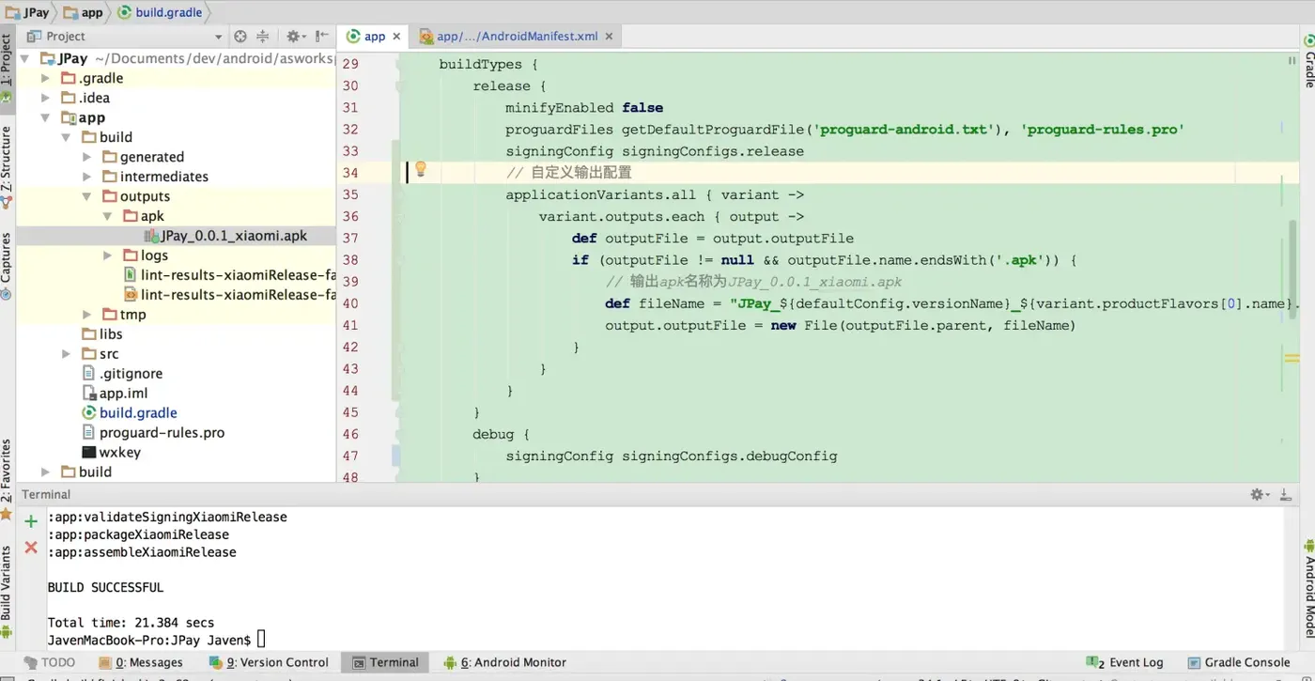Expand the generated folder
1315x681 pixels.
86,157
